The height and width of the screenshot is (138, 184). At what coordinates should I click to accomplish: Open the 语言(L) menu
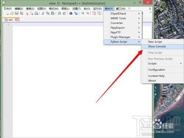coord(66,9)
